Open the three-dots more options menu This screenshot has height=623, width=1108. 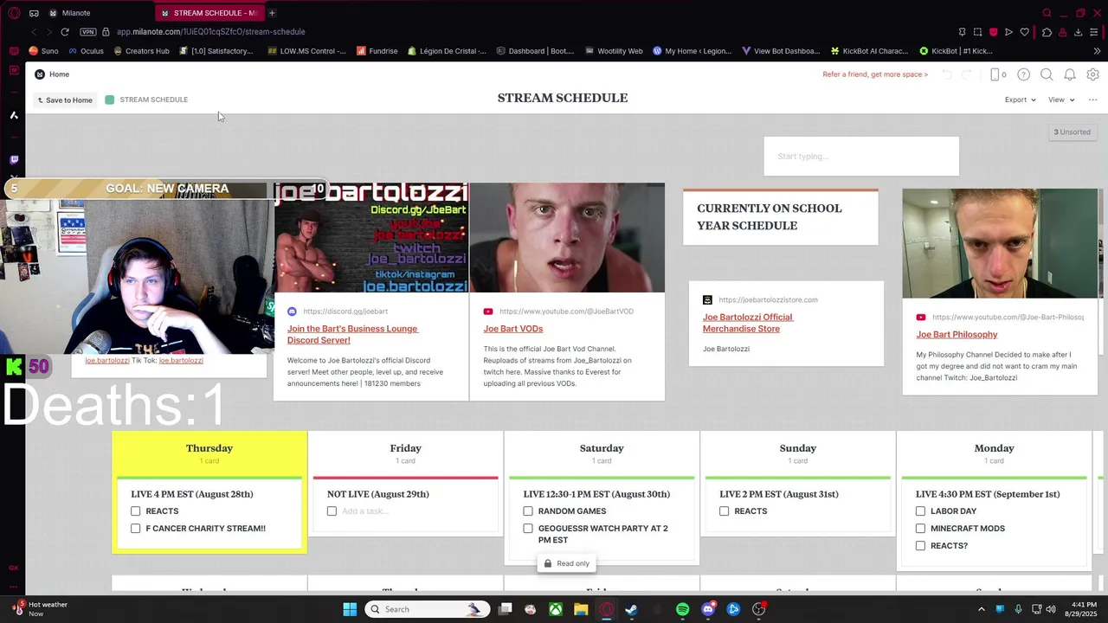pyautogui.click(x=1092, y=100)
